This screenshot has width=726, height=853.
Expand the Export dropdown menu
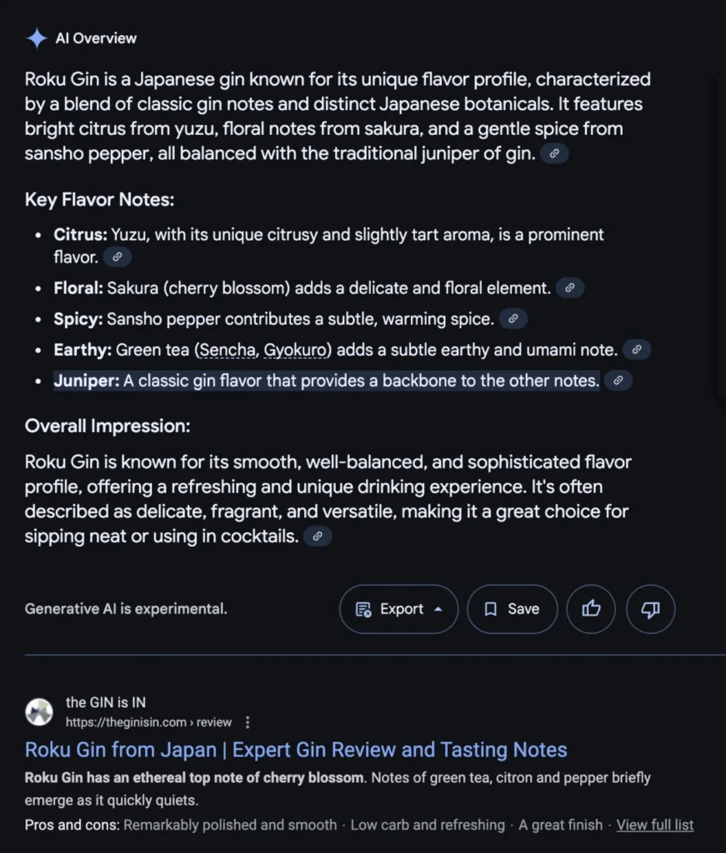tap(399, 609)
